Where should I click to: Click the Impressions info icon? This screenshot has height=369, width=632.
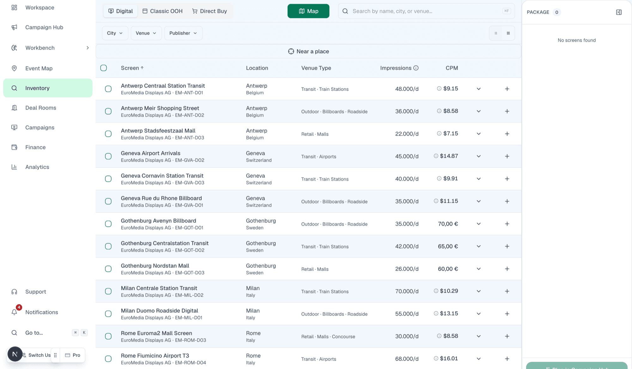(416, 68)
